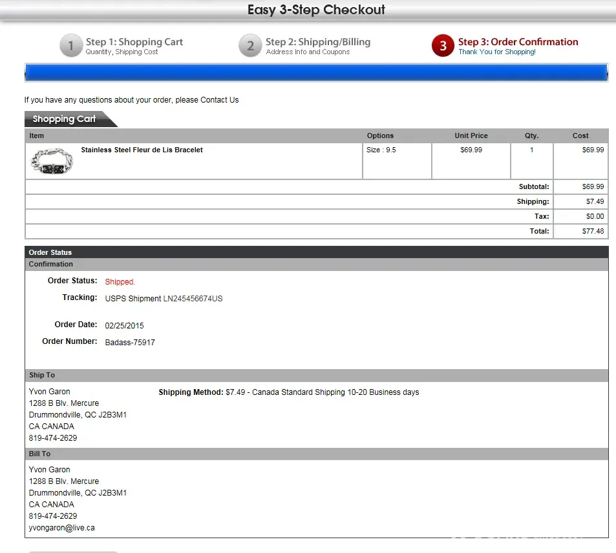Click the red Shipped status text
The width and height of the screenshot is (616, 553).
point(120,282)
